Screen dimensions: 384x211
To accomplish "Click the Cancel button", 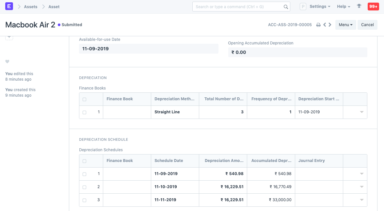I will coord(367,25).
